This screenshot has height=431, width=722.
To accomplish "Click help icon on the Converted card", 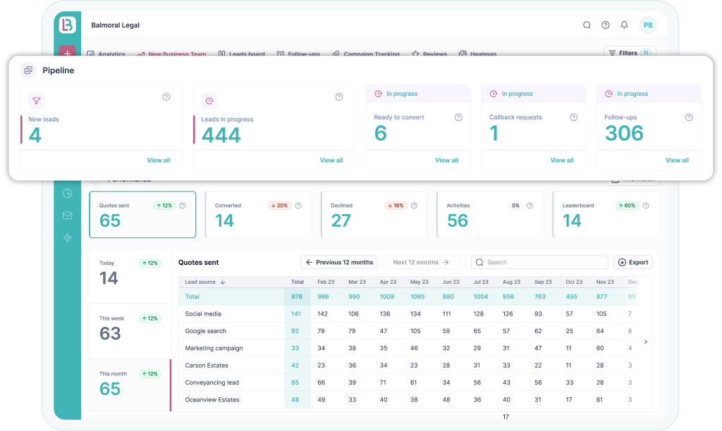I will (298, 206).
